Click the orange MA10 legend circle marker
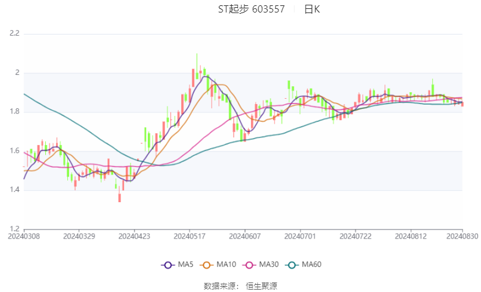Image resolution: width=481 pixels, height=292 pixels. [x=207, y=265]
